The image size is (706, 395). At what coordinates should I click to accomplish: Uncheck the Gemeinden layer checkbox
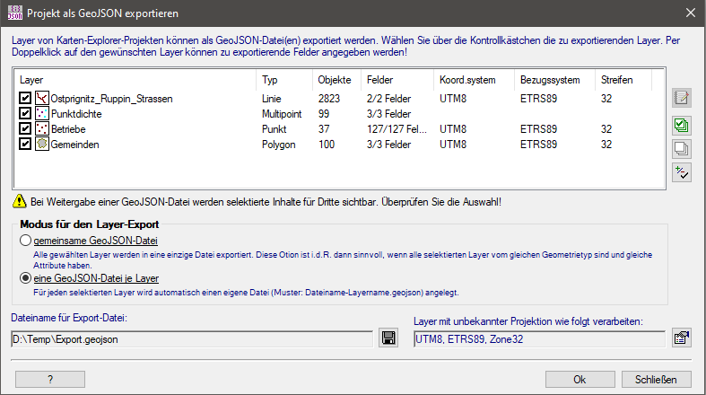pos(25,145)
